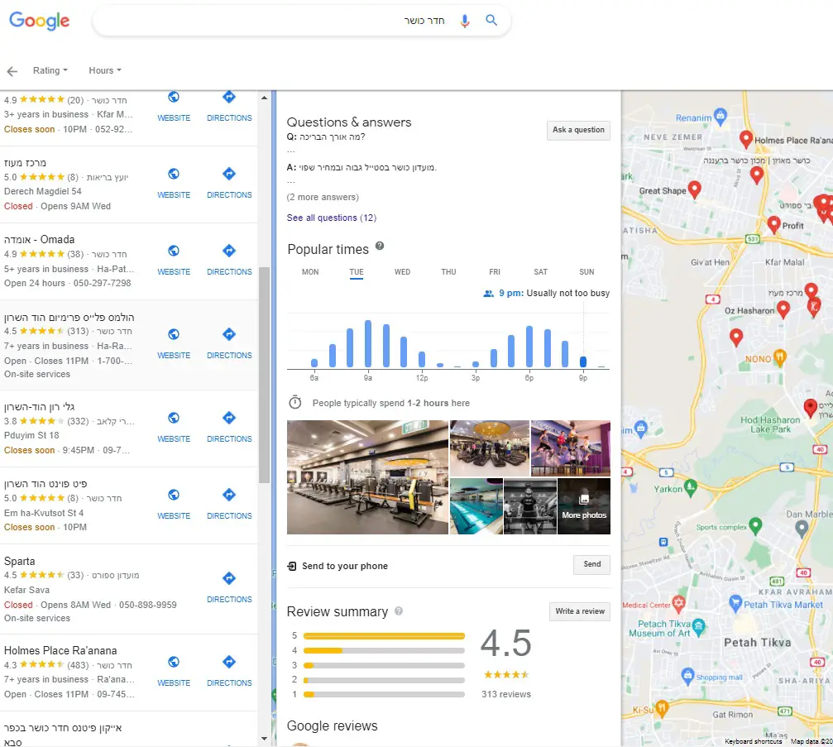Select the FRI popular times tab
Viewport: 833px width, 747px height.
(x=495, y=272)
